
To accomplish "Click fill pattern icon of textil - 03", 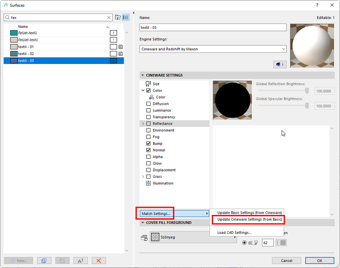I will pos(113,61).
